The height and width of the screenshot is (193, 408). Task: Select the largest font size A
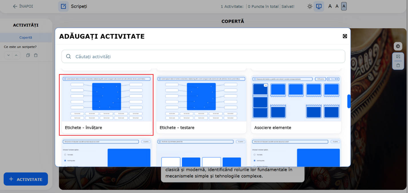tap(344, 6)
